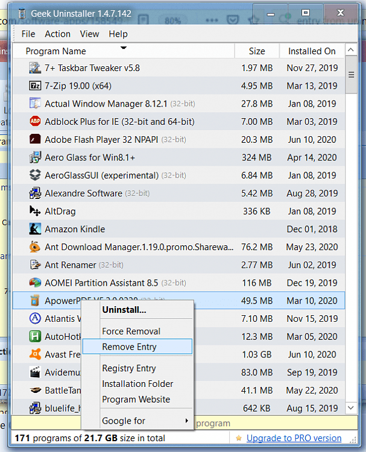Select the 7-Zip 19.00 (x64) row

(179, 86)
